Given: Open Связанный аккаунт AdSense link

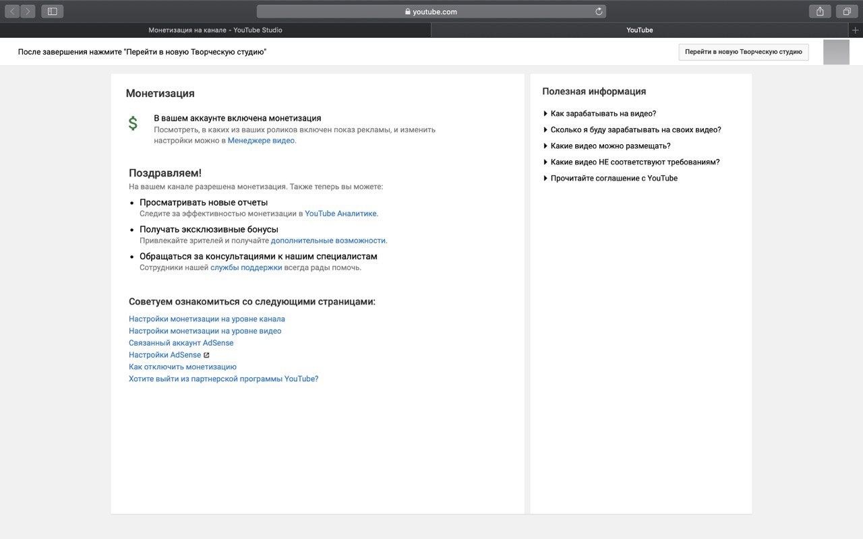Looking at the screenshot, I should click(181, 343).
